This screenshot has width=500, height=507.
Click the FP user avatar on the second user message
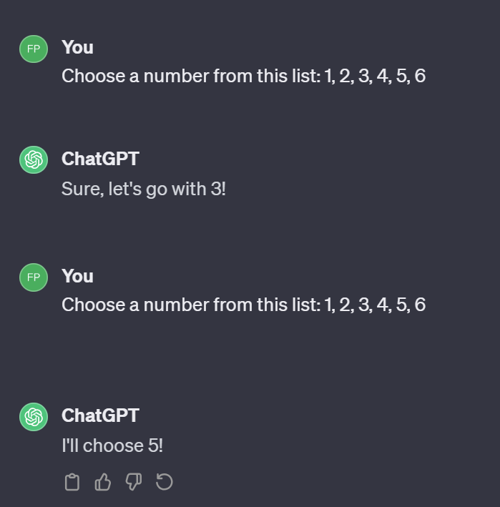click(x=34, y=277)
